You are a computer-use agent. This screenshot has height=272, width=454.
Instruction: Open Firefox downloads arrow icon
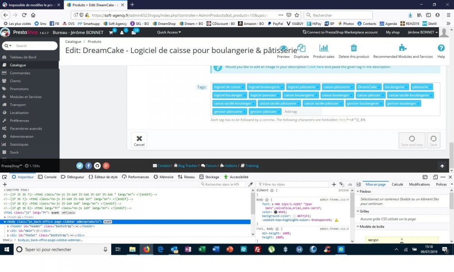[410, 15]
